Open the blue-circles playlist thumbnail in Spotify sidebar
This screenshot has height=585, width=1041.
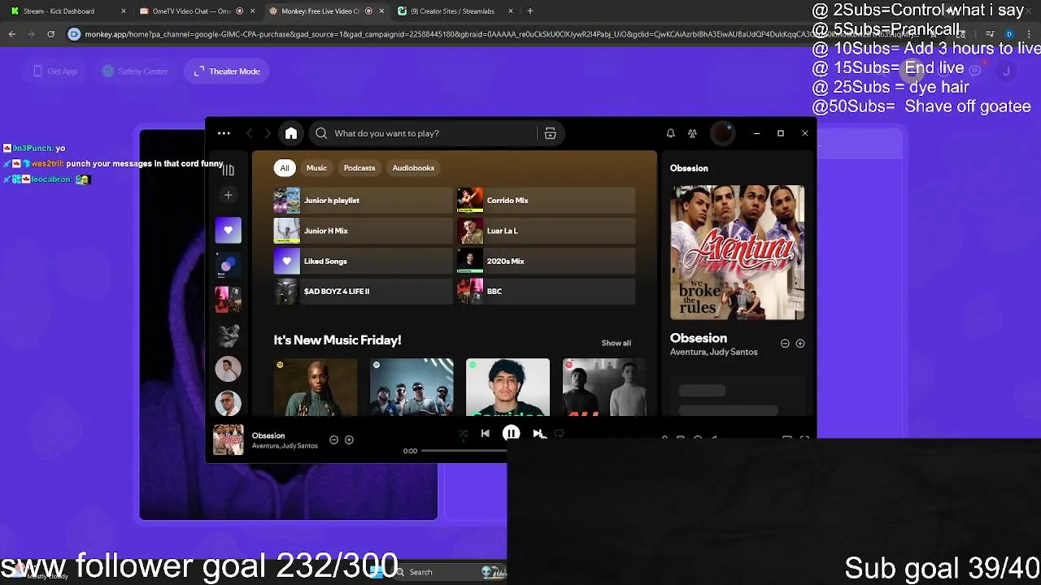pos(228,265)
